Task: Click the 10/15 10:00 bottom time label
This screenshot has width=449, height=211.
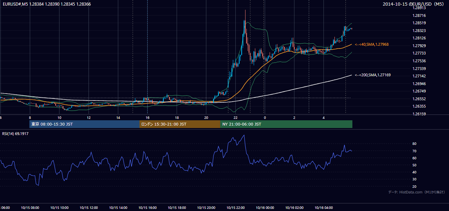Action: coord(59,208)
